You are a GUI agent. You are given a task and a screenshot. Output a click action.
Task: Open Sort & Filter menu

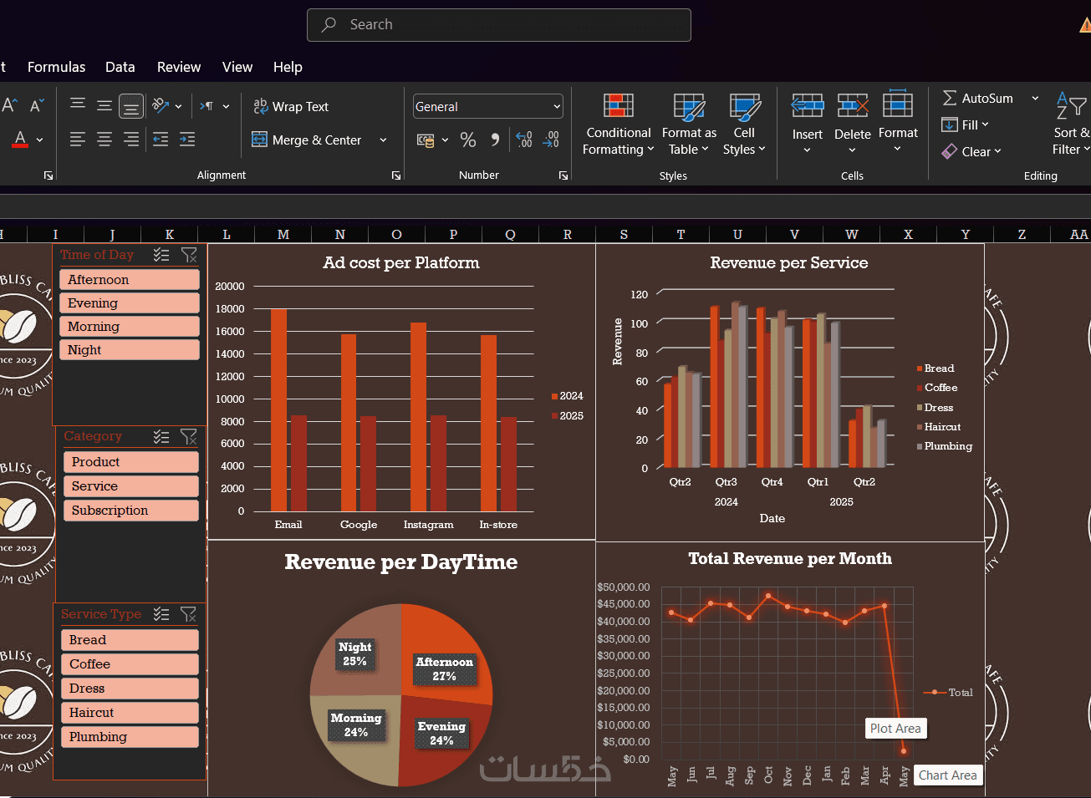pyautogui.click(x=1072, y=124)
